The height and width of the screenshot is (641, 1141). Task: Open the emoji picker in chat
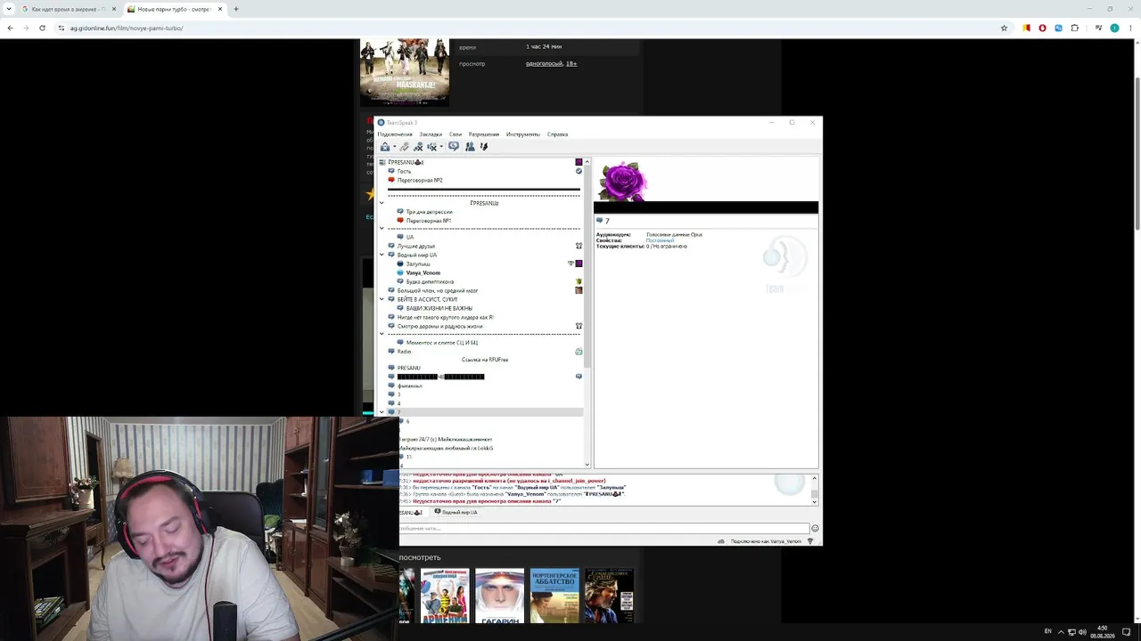(x=815, y=529)
